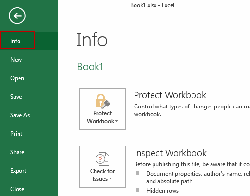Click the Book1 workbook name

pos(90,67)
